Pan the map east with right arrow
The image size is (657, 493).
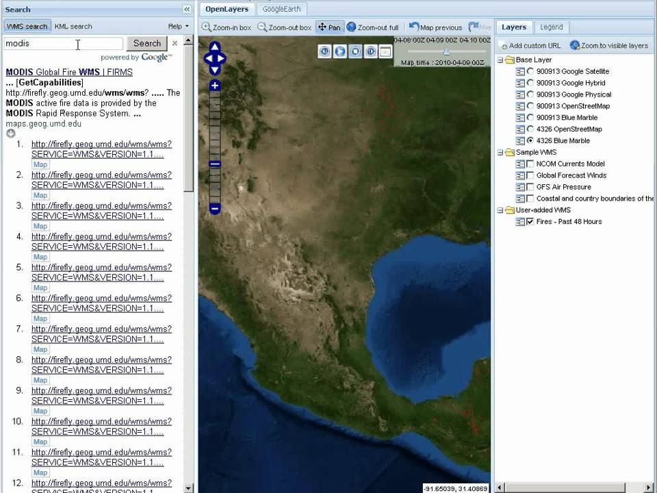pos(221,58)
